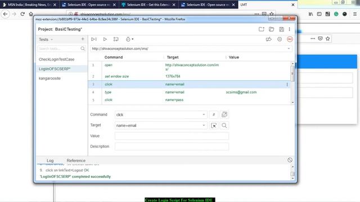Switch to MSN India browser tab

point(29,4)
